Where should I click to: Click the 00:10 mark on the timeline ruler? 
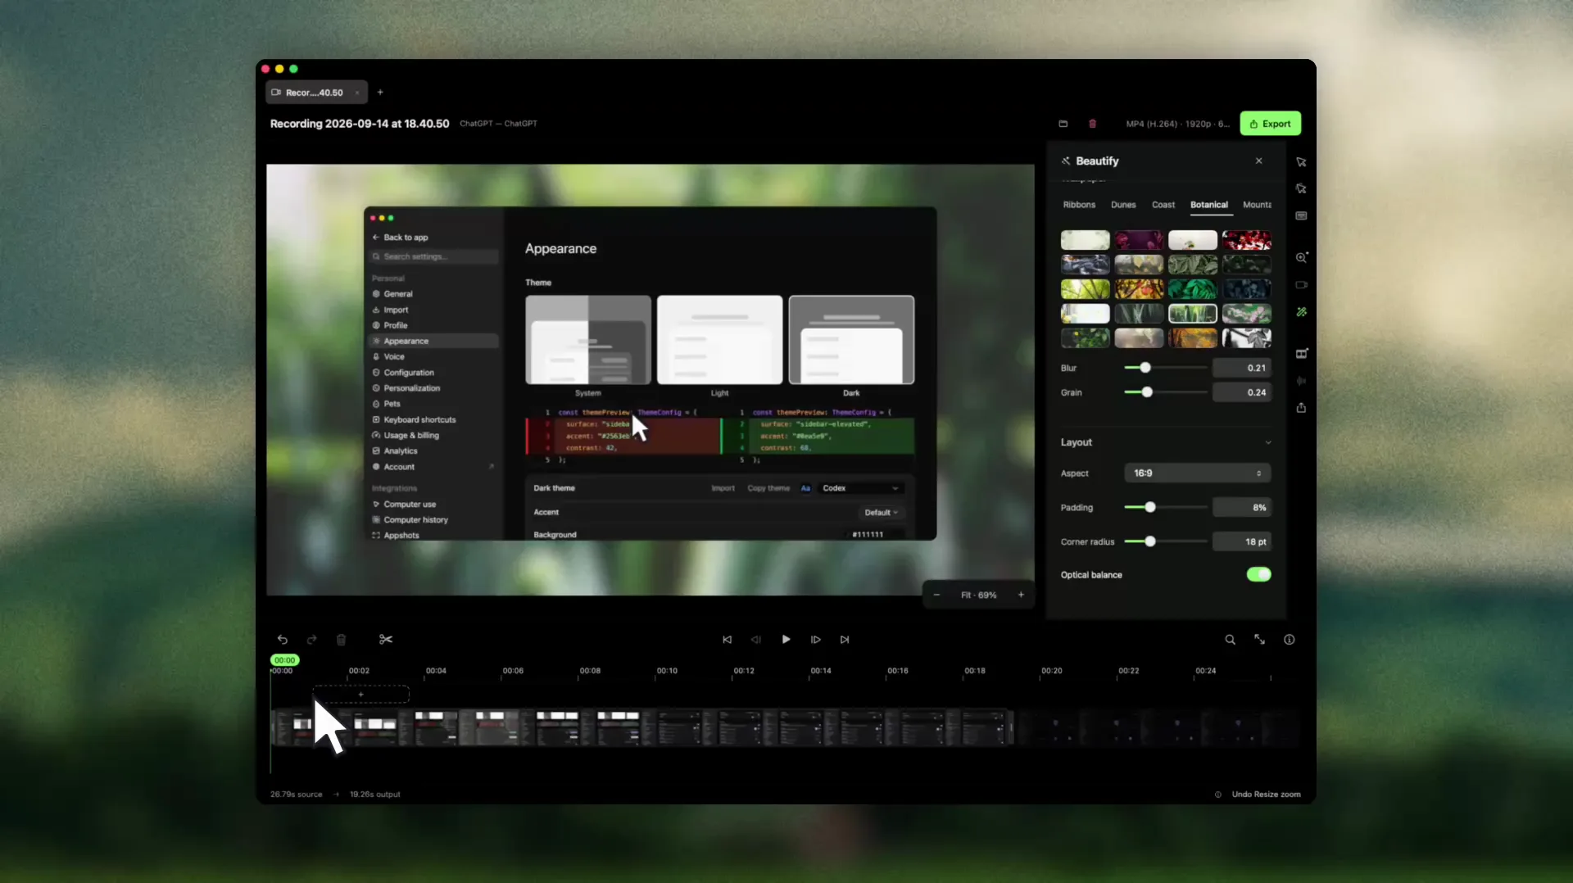pos(667,671)
